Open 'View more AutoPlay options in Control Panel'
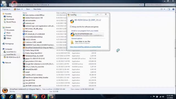The image size is (176, 99). tap(85, 47)
